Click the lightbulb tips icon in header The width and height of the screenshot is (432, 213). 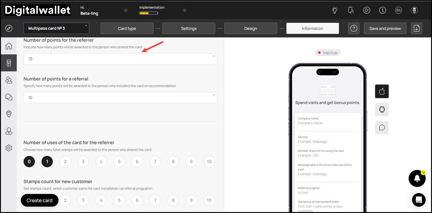335,10
